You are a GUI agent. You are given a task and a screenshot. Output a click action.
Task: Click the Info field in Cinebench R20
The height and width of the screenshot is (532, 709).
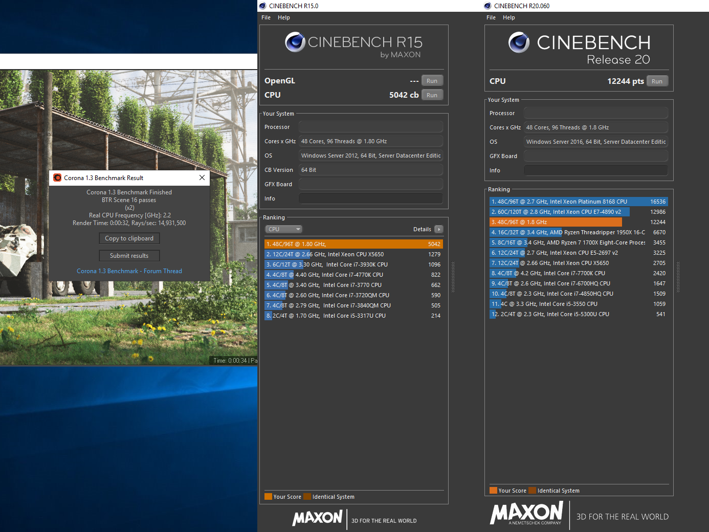[x=596, y=170]
